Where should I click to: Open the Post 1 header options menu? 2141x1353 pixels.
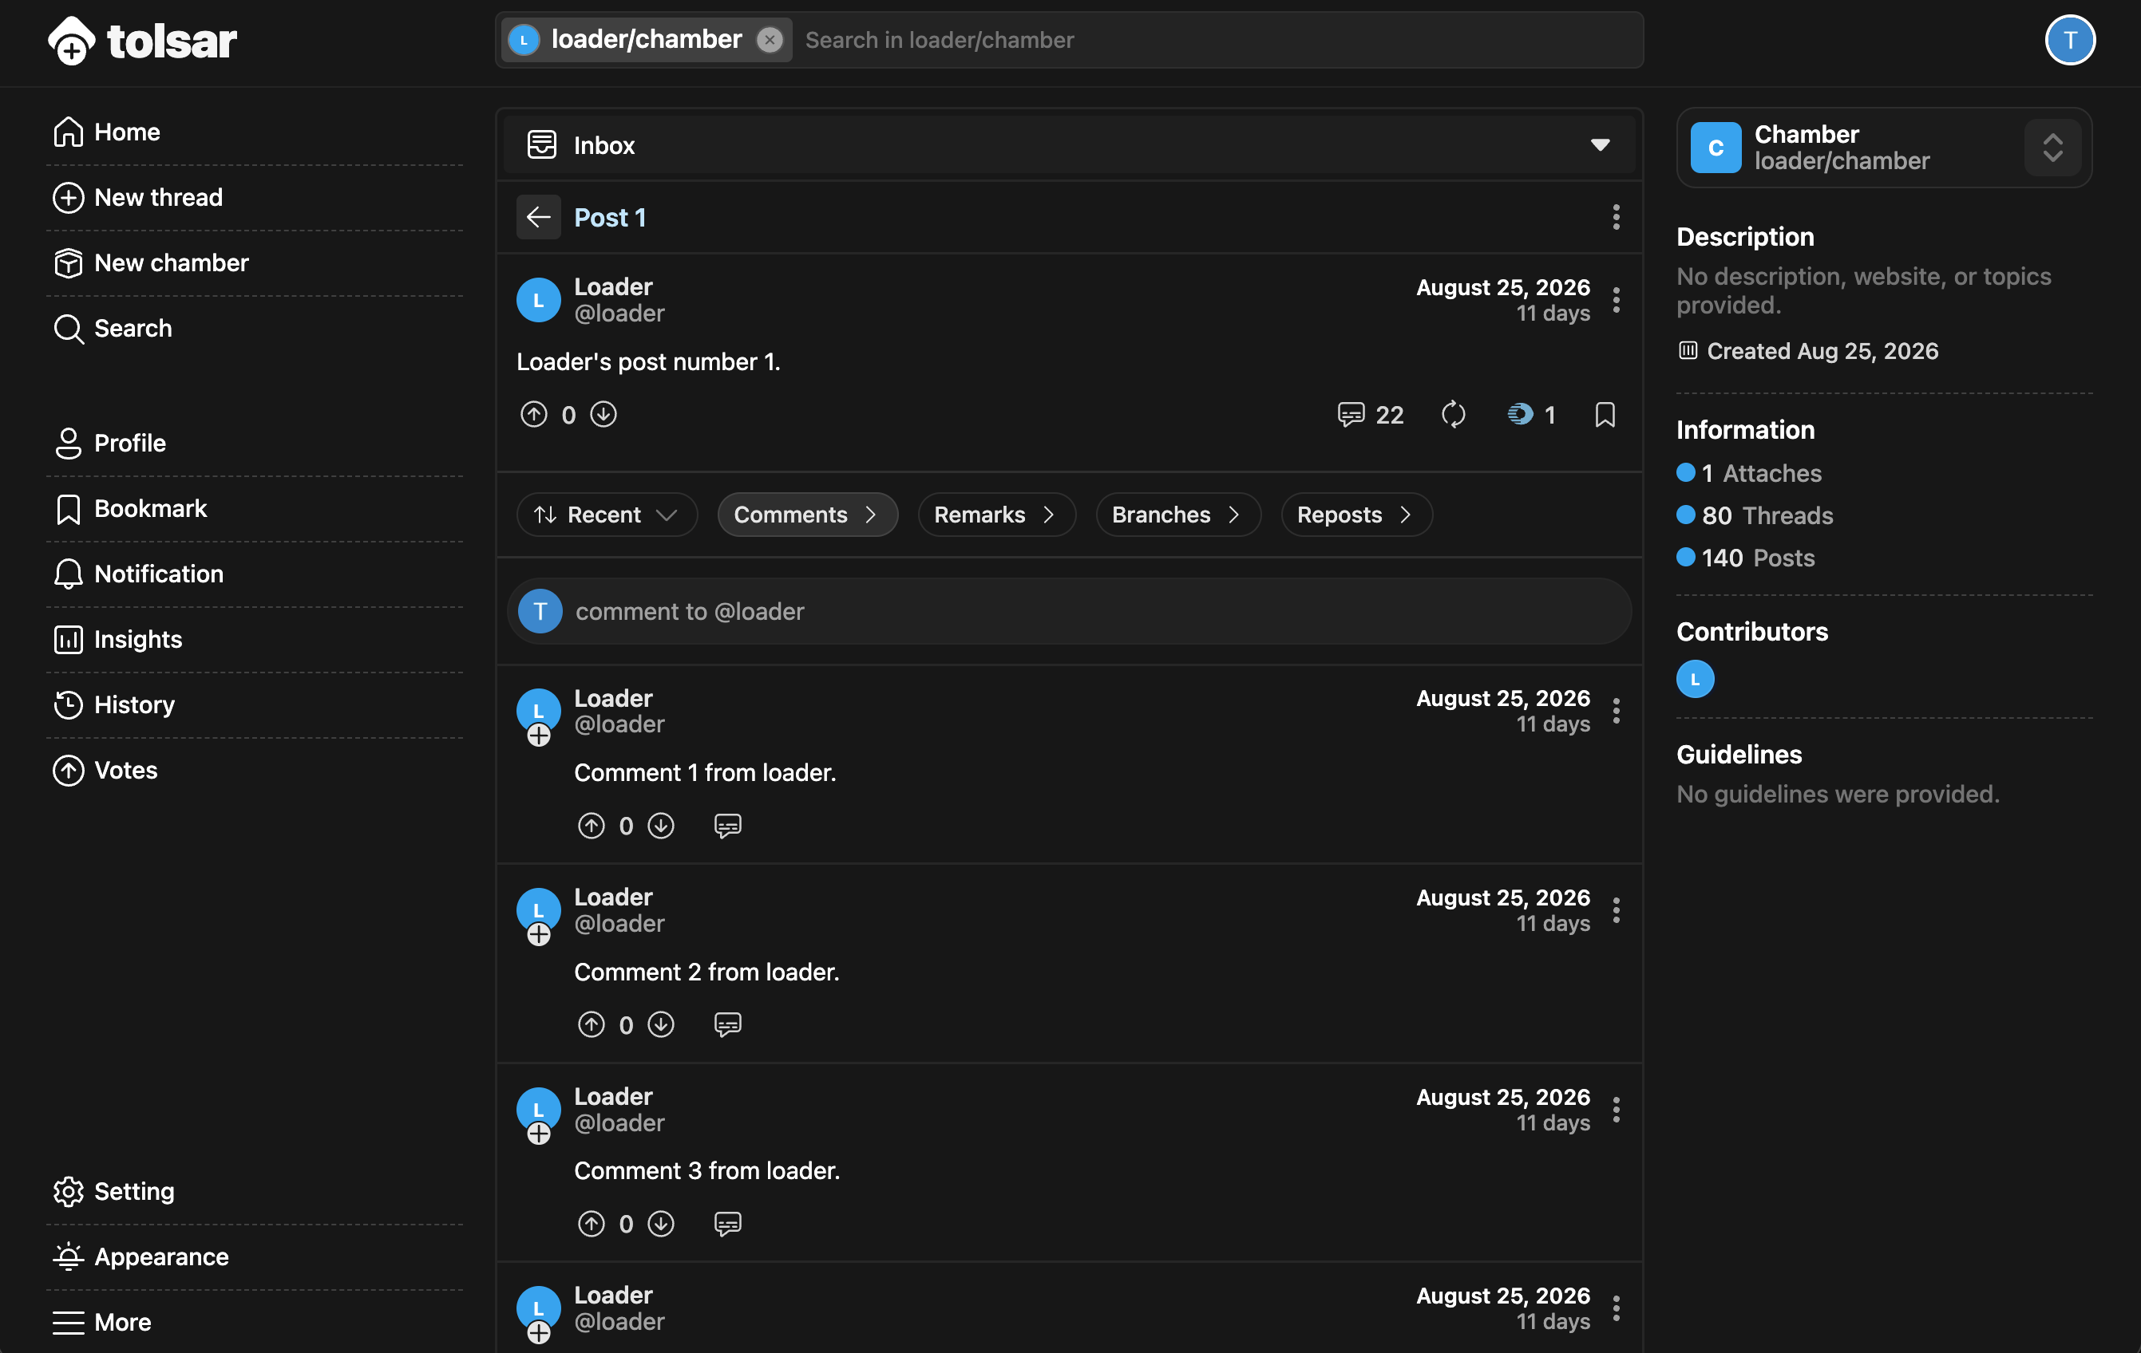pos(1616,217)
